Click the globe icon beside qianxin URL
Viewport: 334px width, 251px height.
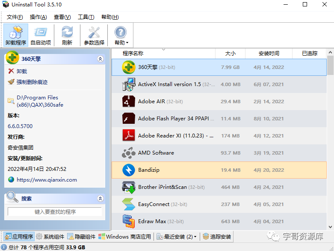tap(11, 179)
